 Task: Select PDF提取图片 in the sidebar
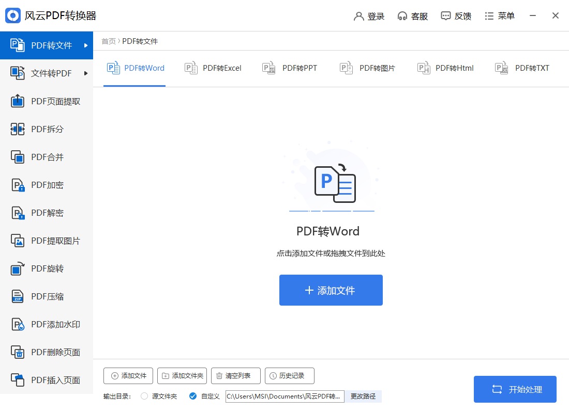(47, 241)
